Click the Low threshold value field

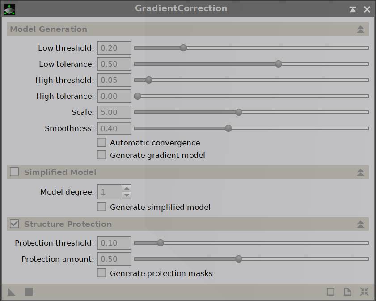114,48
